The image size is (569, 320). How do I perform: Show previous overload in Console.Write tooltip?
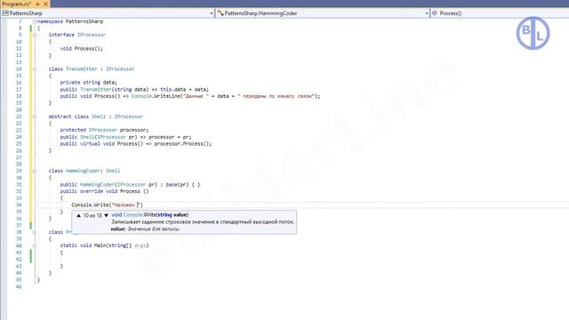pos(78,215)
